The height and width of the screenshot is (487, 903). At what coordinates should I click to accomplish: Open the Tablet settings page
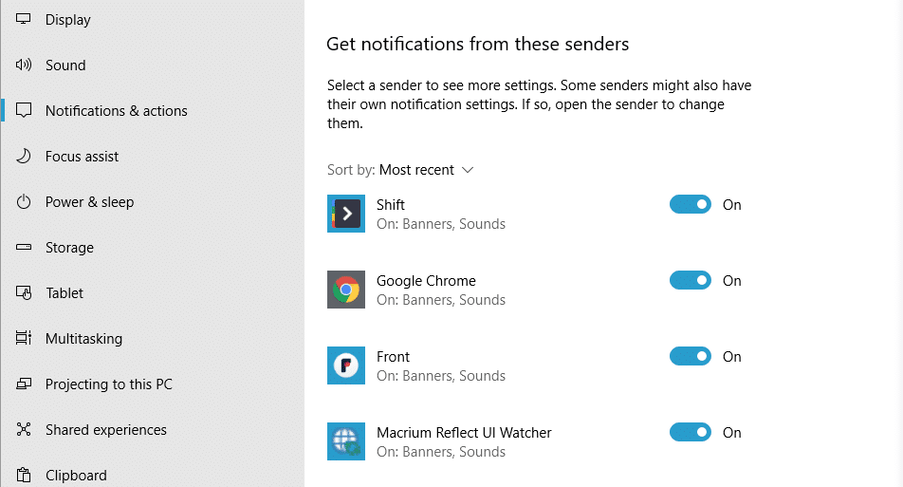(x=64, y=293)
